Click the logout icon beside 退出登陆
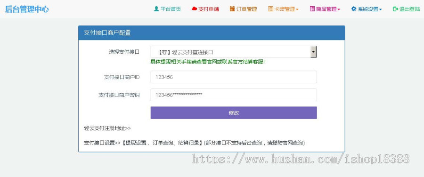 395,9
